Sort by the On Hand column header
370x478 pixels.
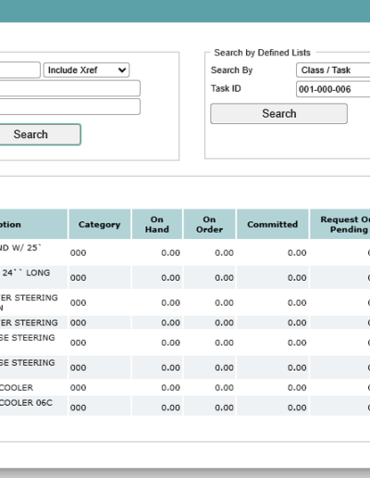tap(157, 224)
